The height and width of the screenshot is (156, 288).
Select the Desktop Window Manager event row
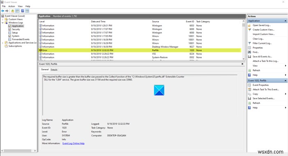[140, 47]
